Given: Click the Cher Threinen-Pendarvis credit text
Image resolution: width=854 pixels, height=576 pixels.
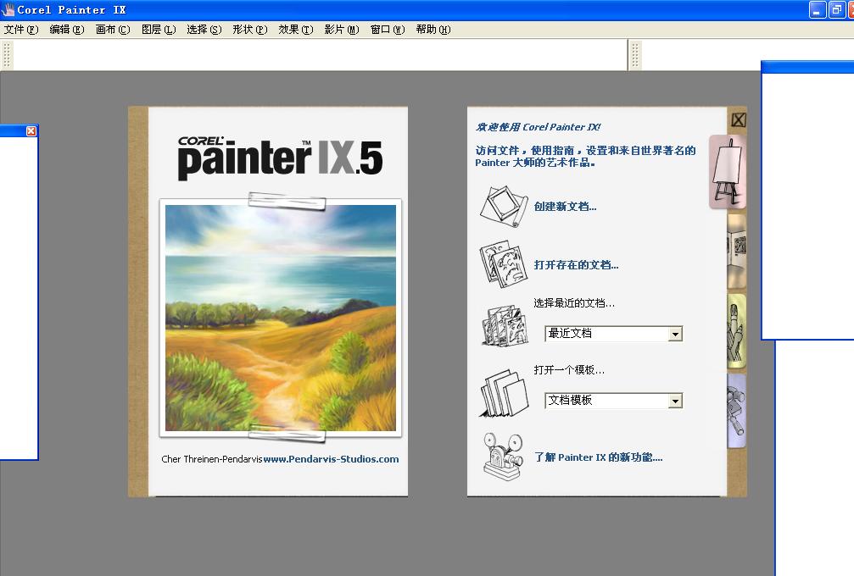Looking at the screenshot, I should [x=212, y=459].
